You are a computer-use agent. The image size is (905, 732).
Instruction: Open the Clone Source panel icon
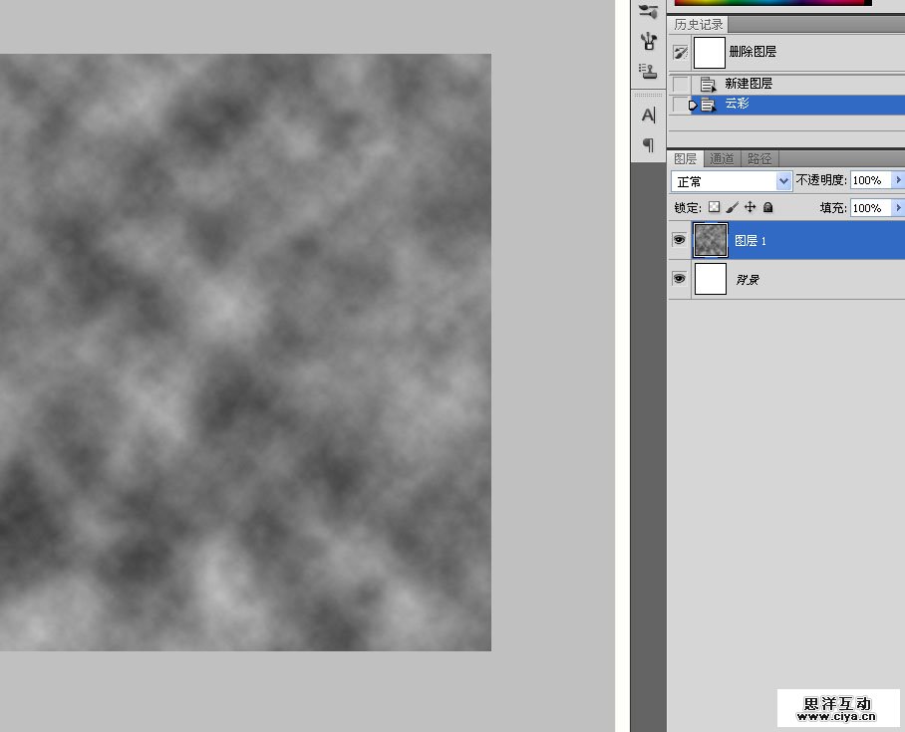point(648,71)
